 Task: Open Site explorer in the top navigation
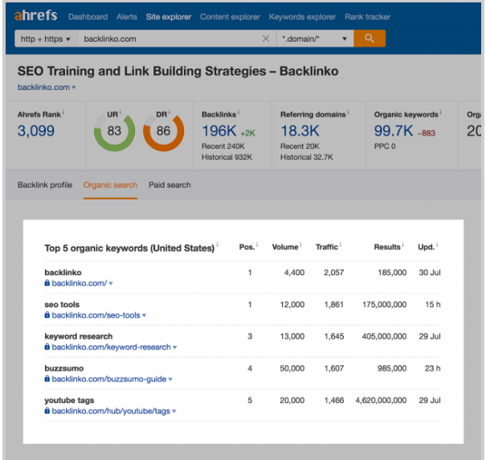click(169, 17)
